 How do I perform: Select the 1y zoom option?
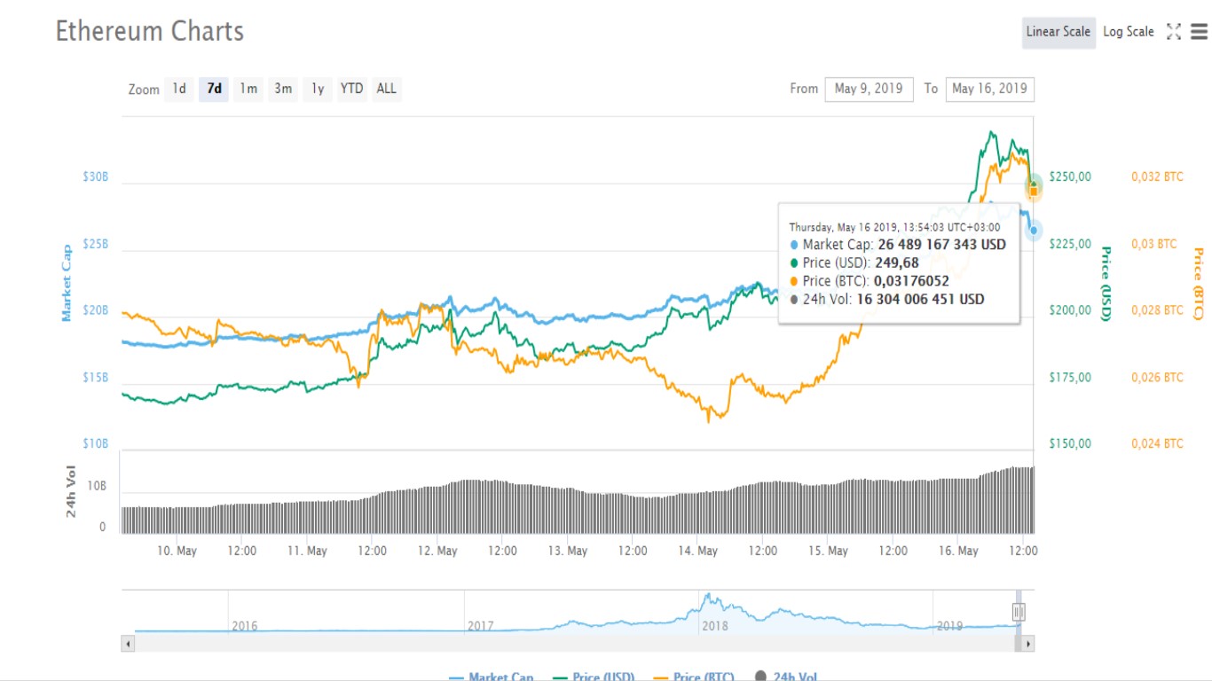318,89
